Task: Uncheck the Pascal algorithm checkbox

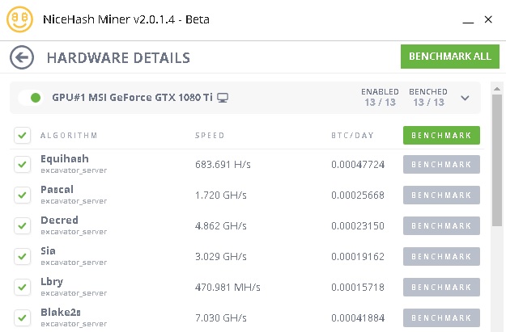Action: [x=23, y=195]
